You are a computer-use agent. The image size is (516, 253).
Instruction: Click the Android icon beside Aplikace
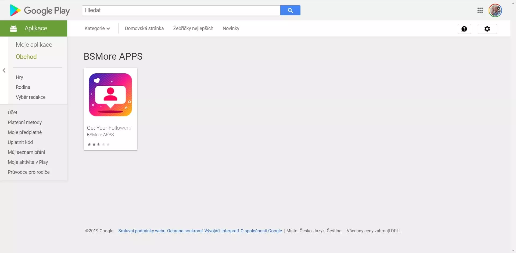(x=13, y=28)
